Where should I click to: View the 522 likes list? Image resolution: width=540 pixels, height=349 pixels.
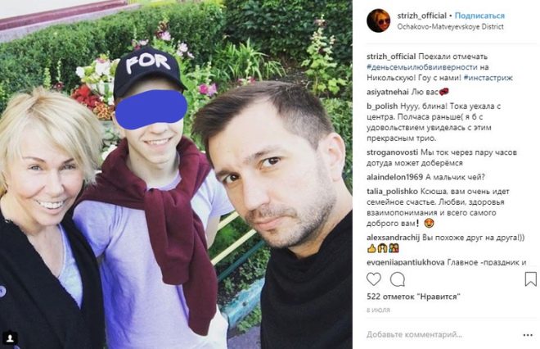(414, 297)
